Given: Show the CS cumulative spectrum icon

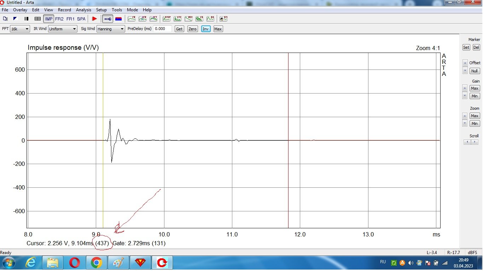Looking at the screenshot, I should (x=199, y=19).
